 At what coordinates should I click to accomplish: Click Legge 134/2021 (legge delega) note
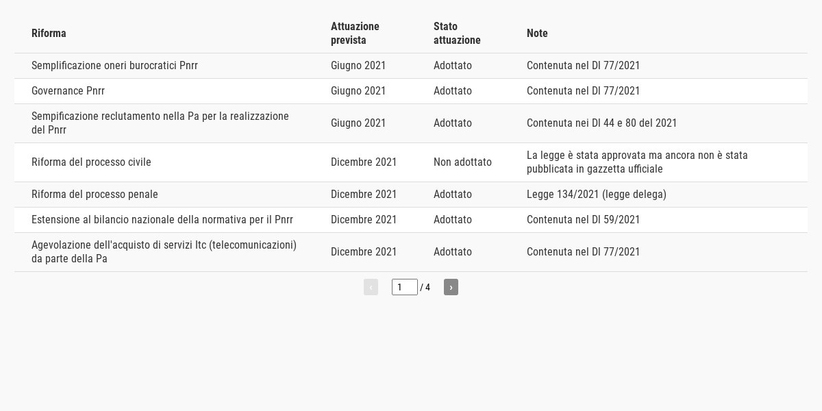[597, 195]
